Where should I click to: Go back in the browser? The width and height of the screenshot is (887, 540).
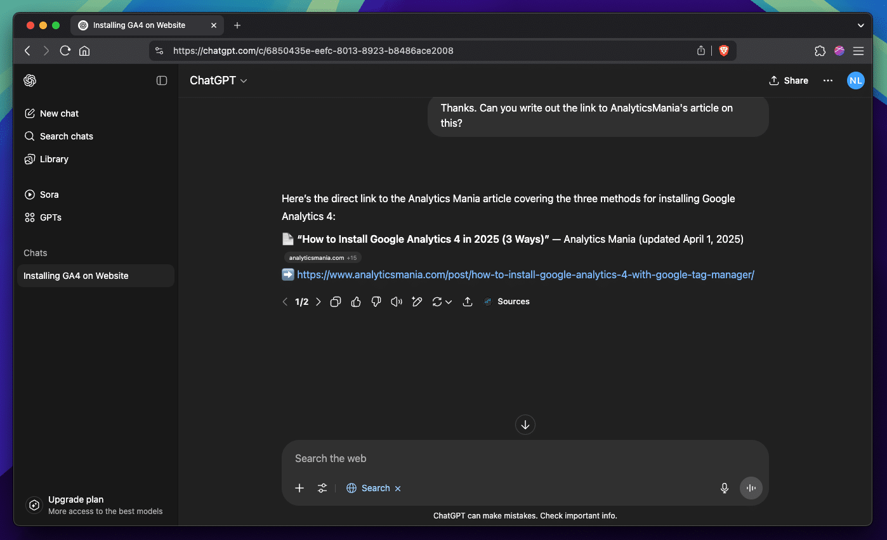[x=27, y=51]
